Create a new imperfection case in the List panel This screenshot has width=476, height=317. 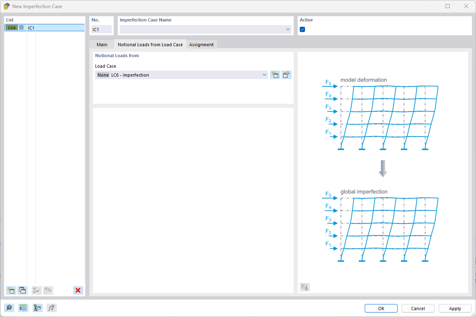point(10,290)
